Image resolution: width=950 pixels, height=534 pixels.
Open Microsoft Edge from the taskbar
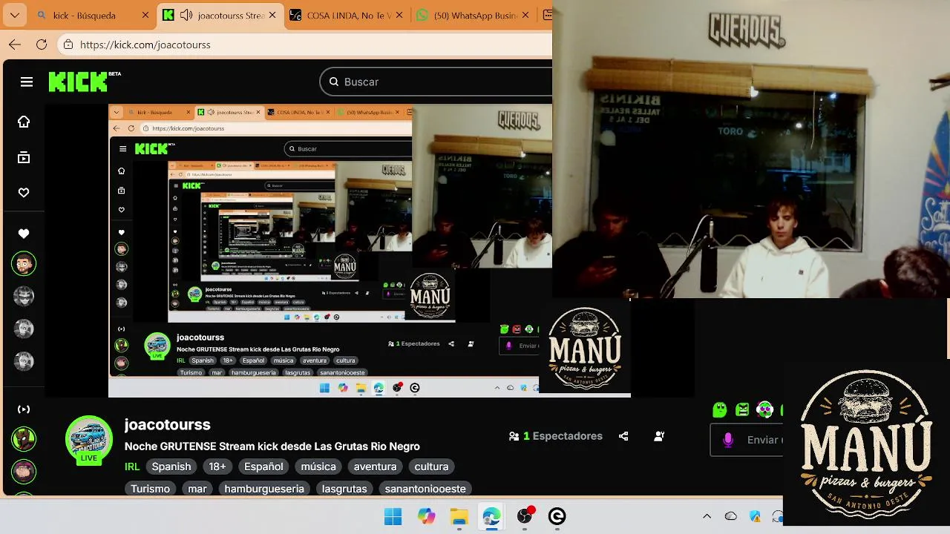coord(491,516)
